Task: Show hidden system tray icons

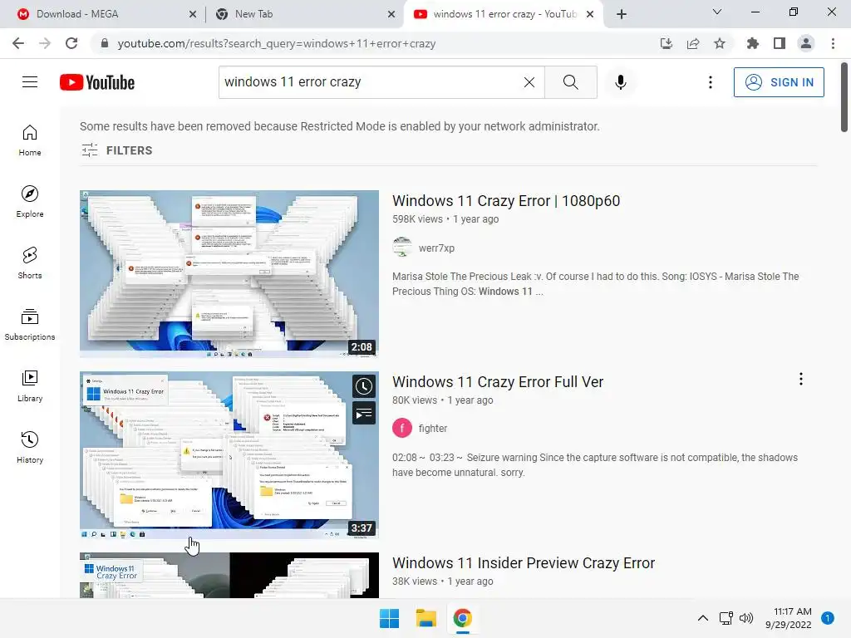Action: tap(702, 618)
